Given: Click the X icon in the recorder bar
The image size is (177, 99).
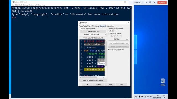Looking at the screenshot, I should 154,2.
